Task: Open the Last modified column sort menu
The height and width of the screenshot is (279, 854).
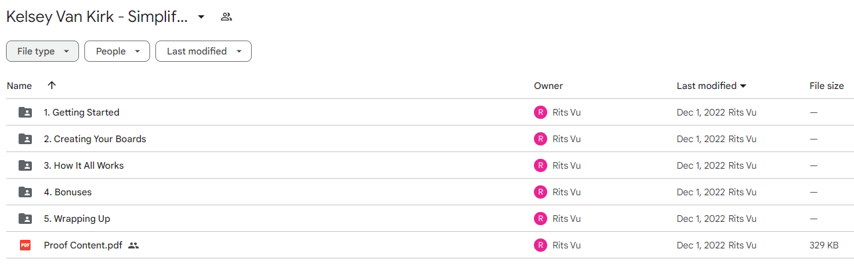Action: click(x=711, y=86)
